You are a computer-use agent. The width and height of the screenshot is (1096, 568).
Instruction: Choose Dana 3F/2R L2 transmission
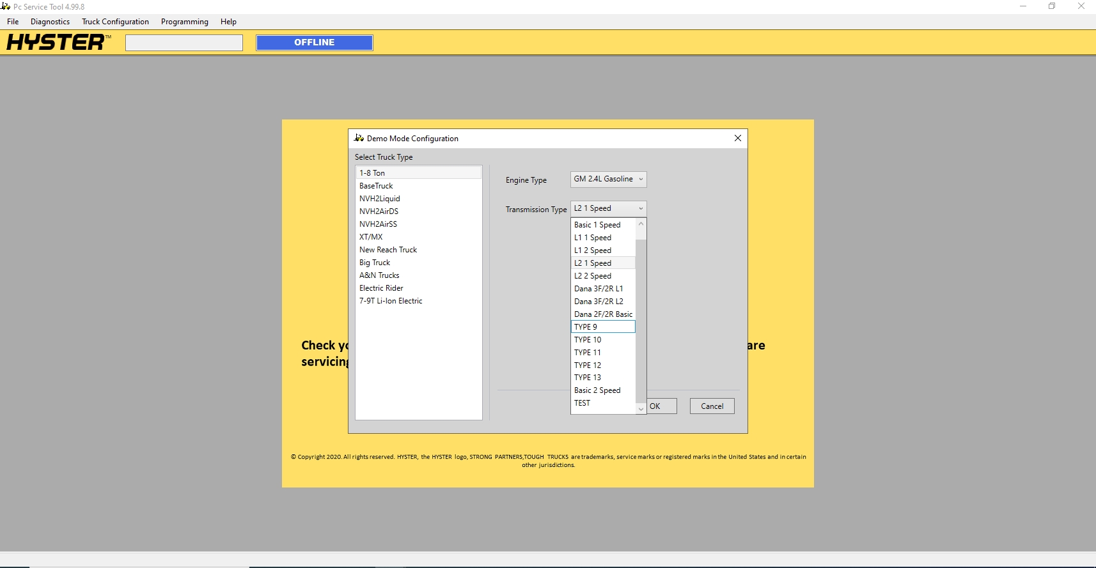(x=603, y=302)
